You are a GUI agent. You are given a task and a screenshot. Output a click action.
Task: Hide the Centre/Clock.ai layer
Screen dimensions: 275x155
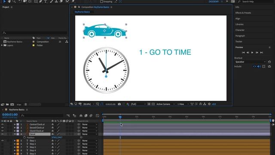pyautogui.click(x=3, y=124)
